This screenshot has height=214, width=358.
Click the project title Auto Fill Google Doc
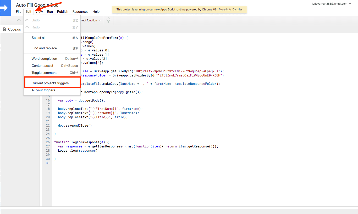click(x=37, y=5)
